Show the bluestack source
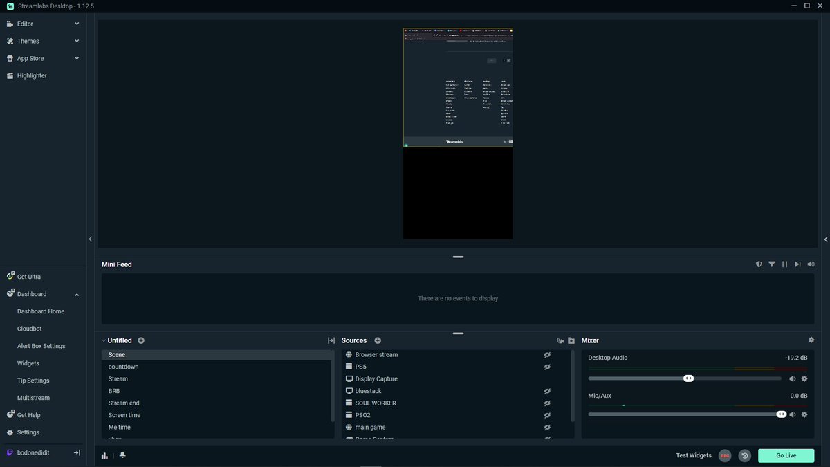This screenshot has height=467, width=830. click(x=547, y=391)
